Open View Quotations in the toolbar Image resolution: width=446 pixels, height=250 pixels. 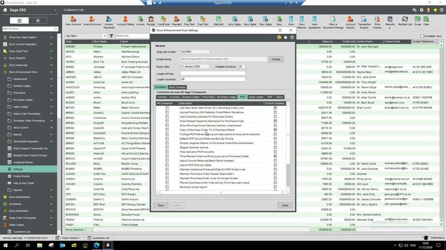(314, 23)
